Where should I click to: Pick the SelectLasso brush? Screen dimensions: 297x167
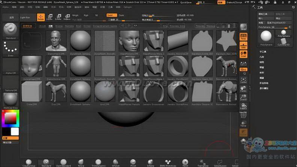[x=220, y=163]
